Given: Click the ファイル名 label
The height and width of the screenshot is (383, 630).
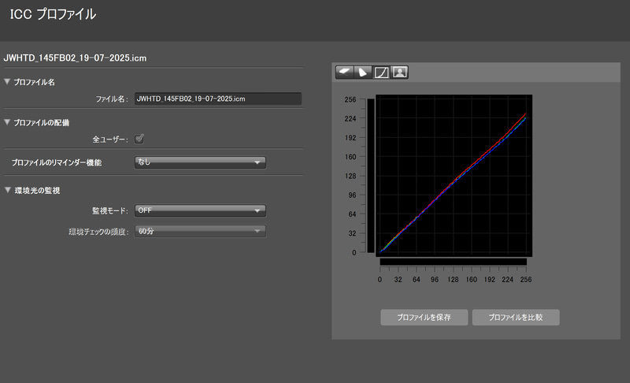Looking at the screenshot, I should (x=112, y=99).
